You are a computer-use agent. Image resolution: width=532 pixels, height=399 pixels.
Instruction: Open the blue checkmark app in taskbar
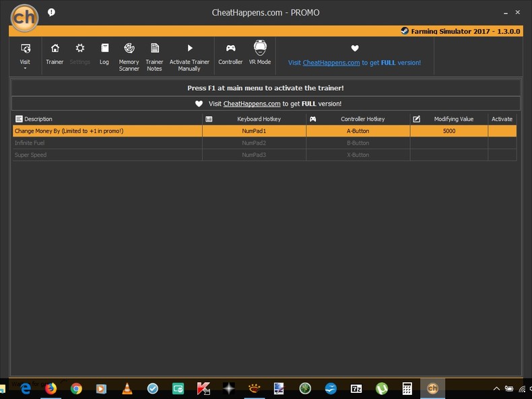(x=153, y=388)
